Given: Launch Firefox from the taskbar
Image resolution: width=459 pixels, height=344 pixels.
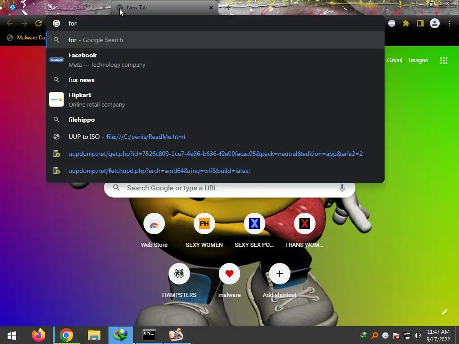Looking at the screenshot, I should pos(39,335).
